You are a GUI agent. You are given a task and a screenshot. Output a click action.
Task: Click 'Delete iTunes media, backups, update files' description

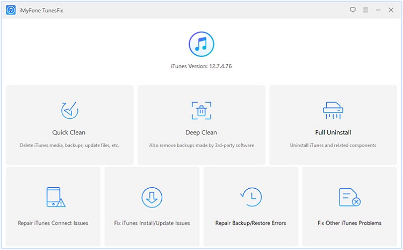click(70, 145)
